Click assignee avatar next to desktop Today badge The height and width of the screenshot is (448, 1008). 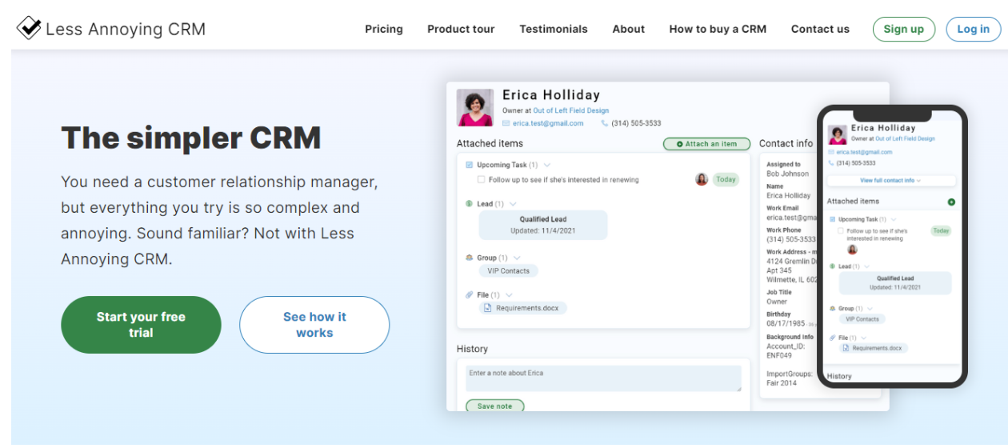[x=702, y=179]
